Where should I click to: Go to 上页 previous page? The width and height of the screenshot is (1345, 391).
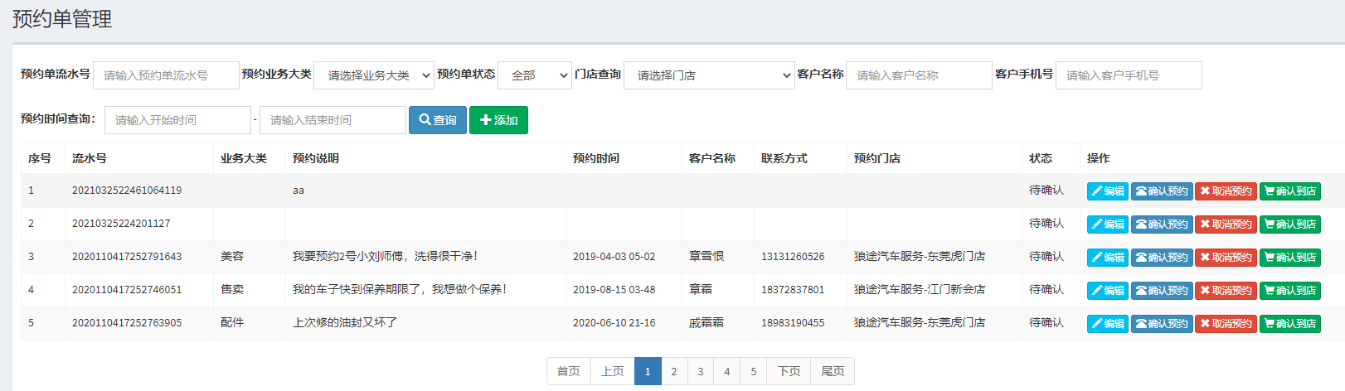[x=613, y=371]
